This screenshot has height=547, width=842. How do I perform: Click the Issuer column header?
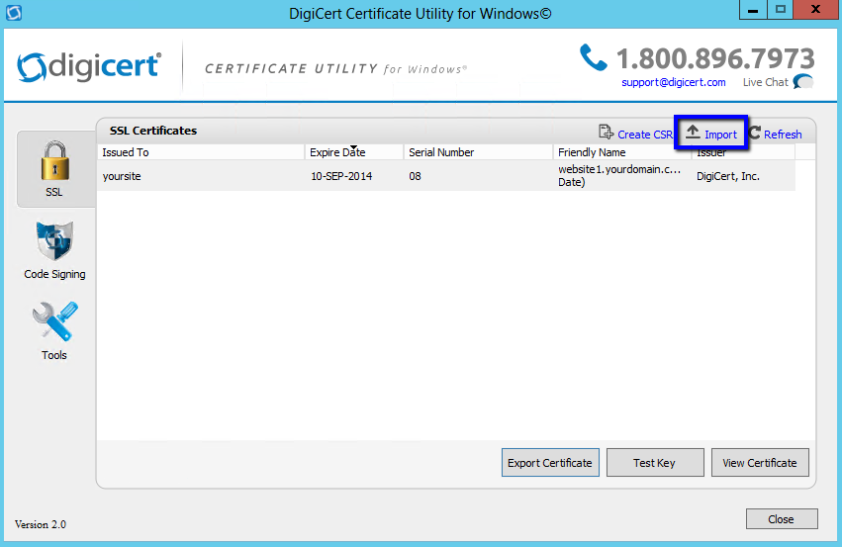[x=742, y=152]
